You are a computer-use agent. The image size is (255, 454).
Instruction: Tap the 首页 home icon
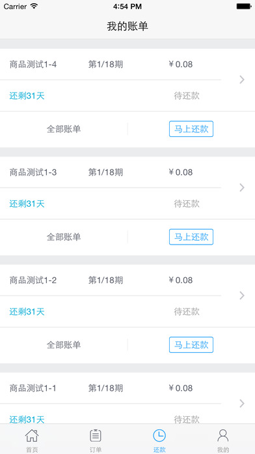coord(32,436)
